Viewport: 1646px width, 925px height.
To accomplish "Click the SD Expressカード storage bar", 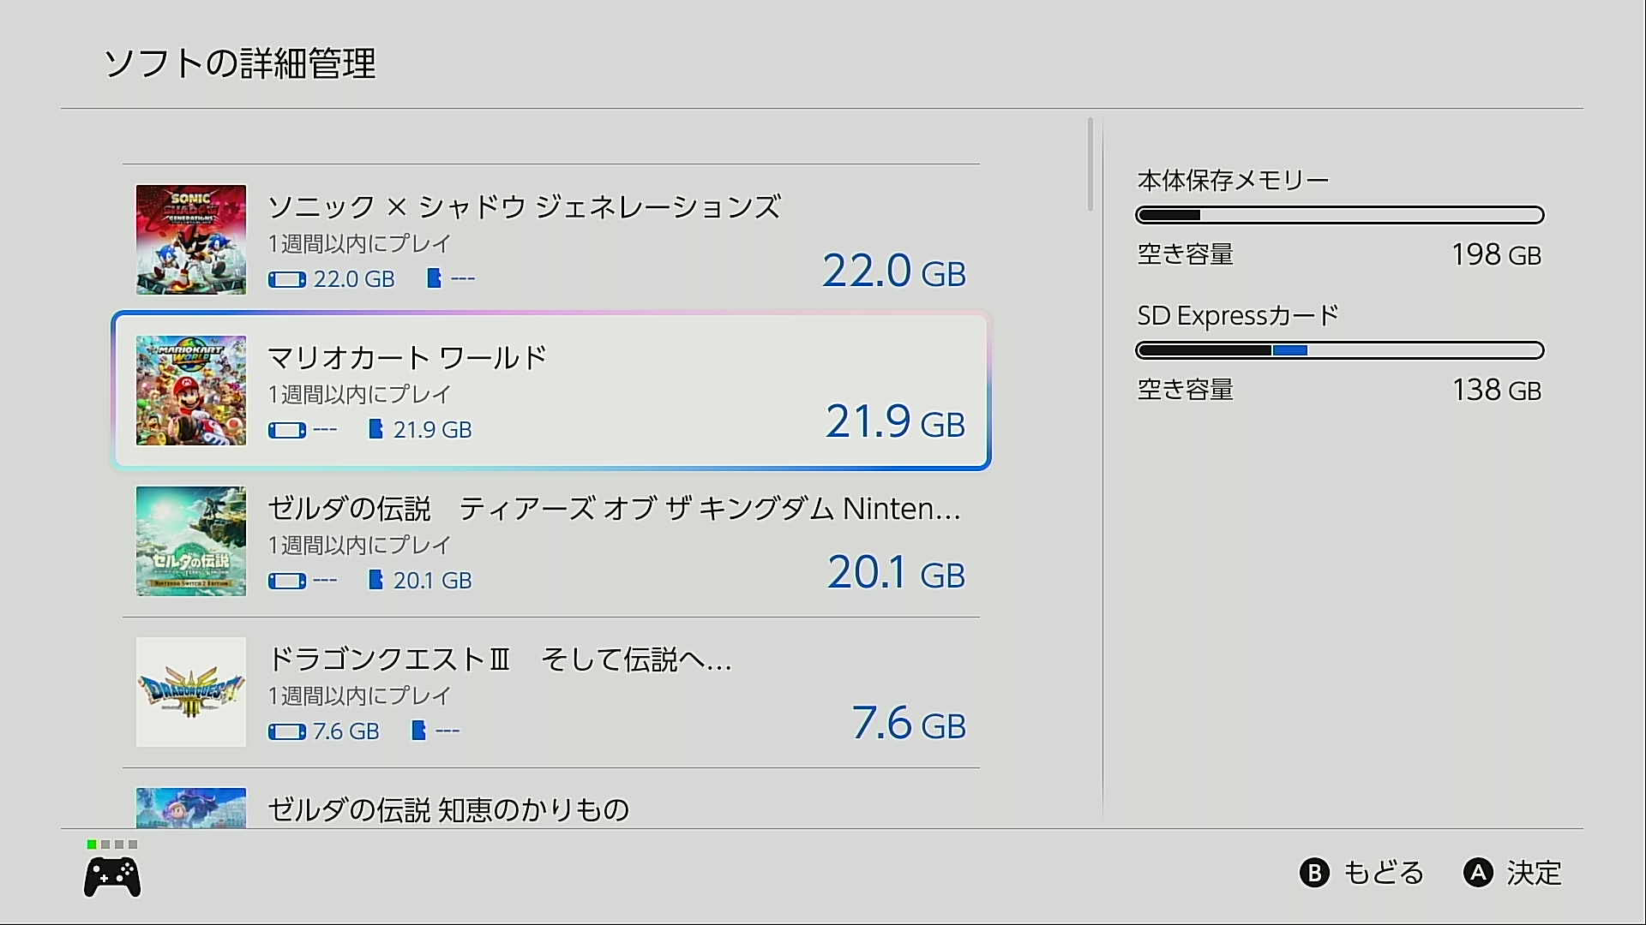I will tap(1339, 350).
